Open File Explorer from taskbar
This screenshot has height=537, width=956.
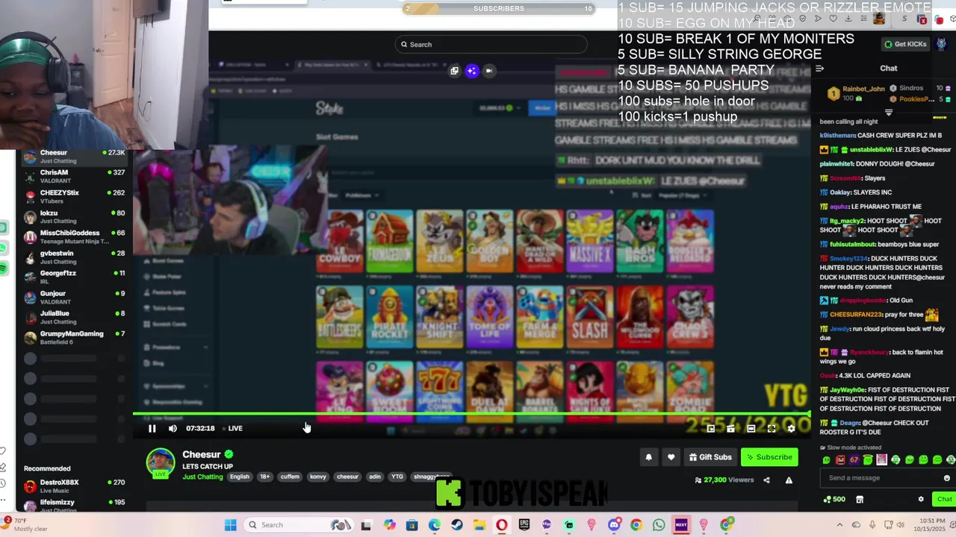pos(479,525)
